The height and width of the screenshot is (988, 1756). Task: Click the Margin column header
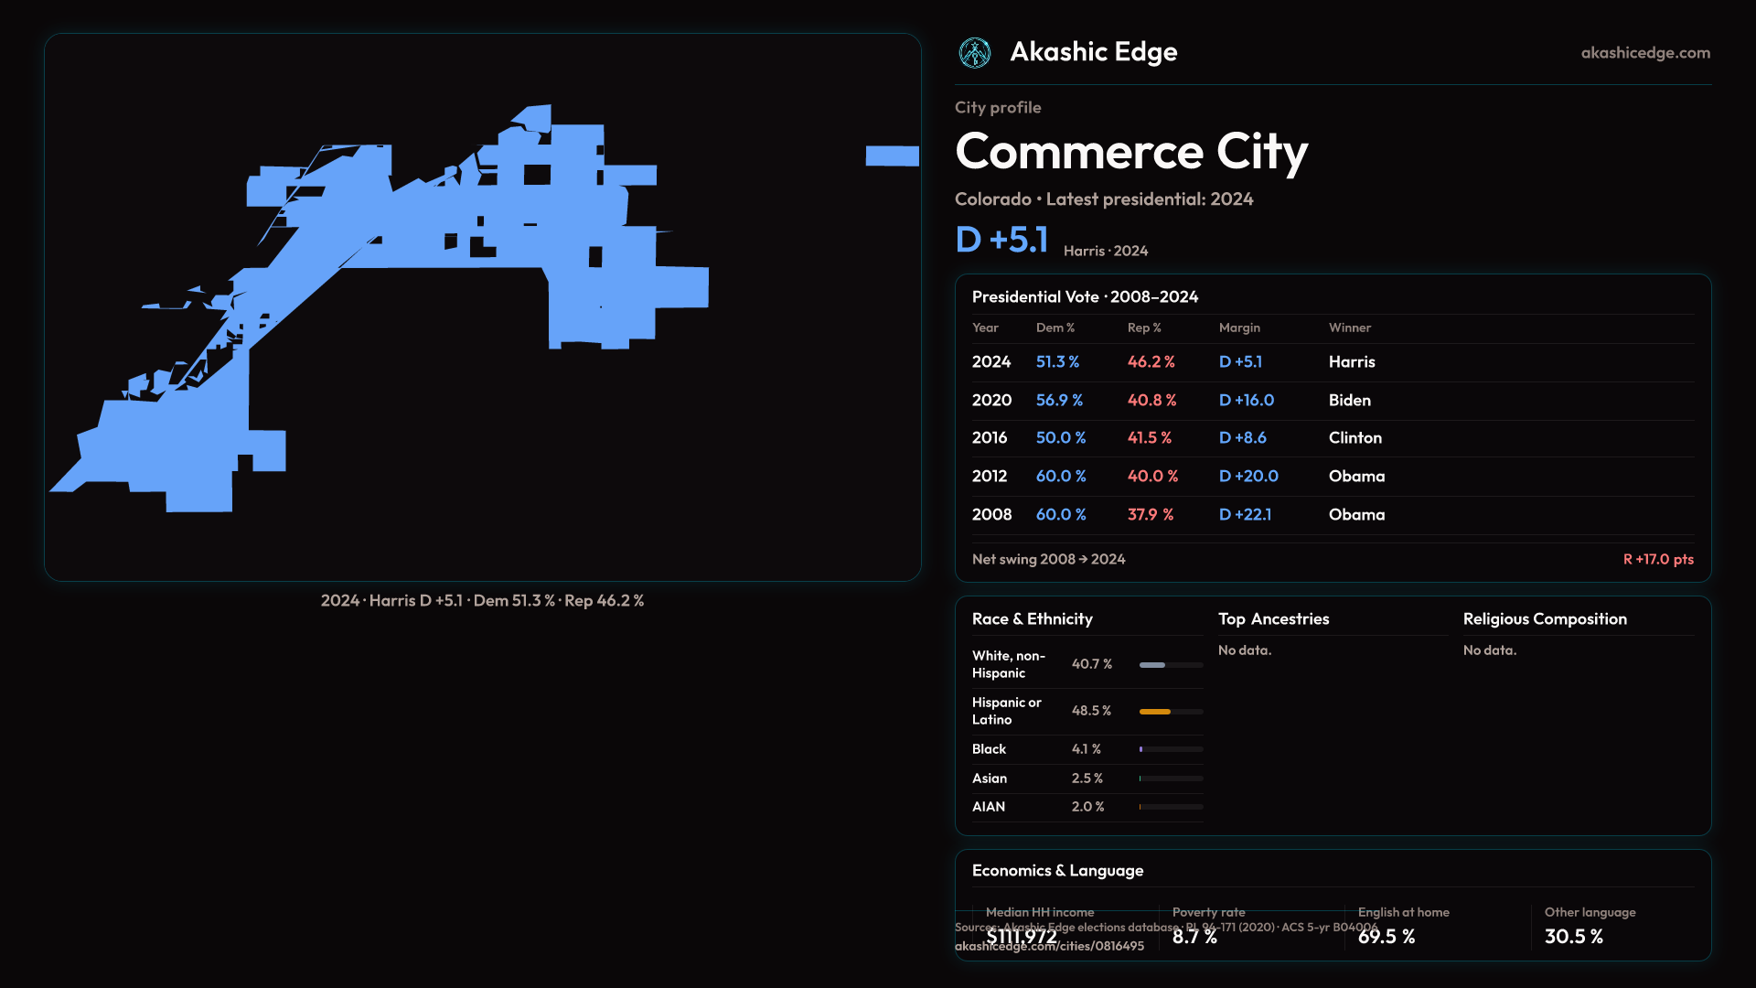pos(1239,328)
